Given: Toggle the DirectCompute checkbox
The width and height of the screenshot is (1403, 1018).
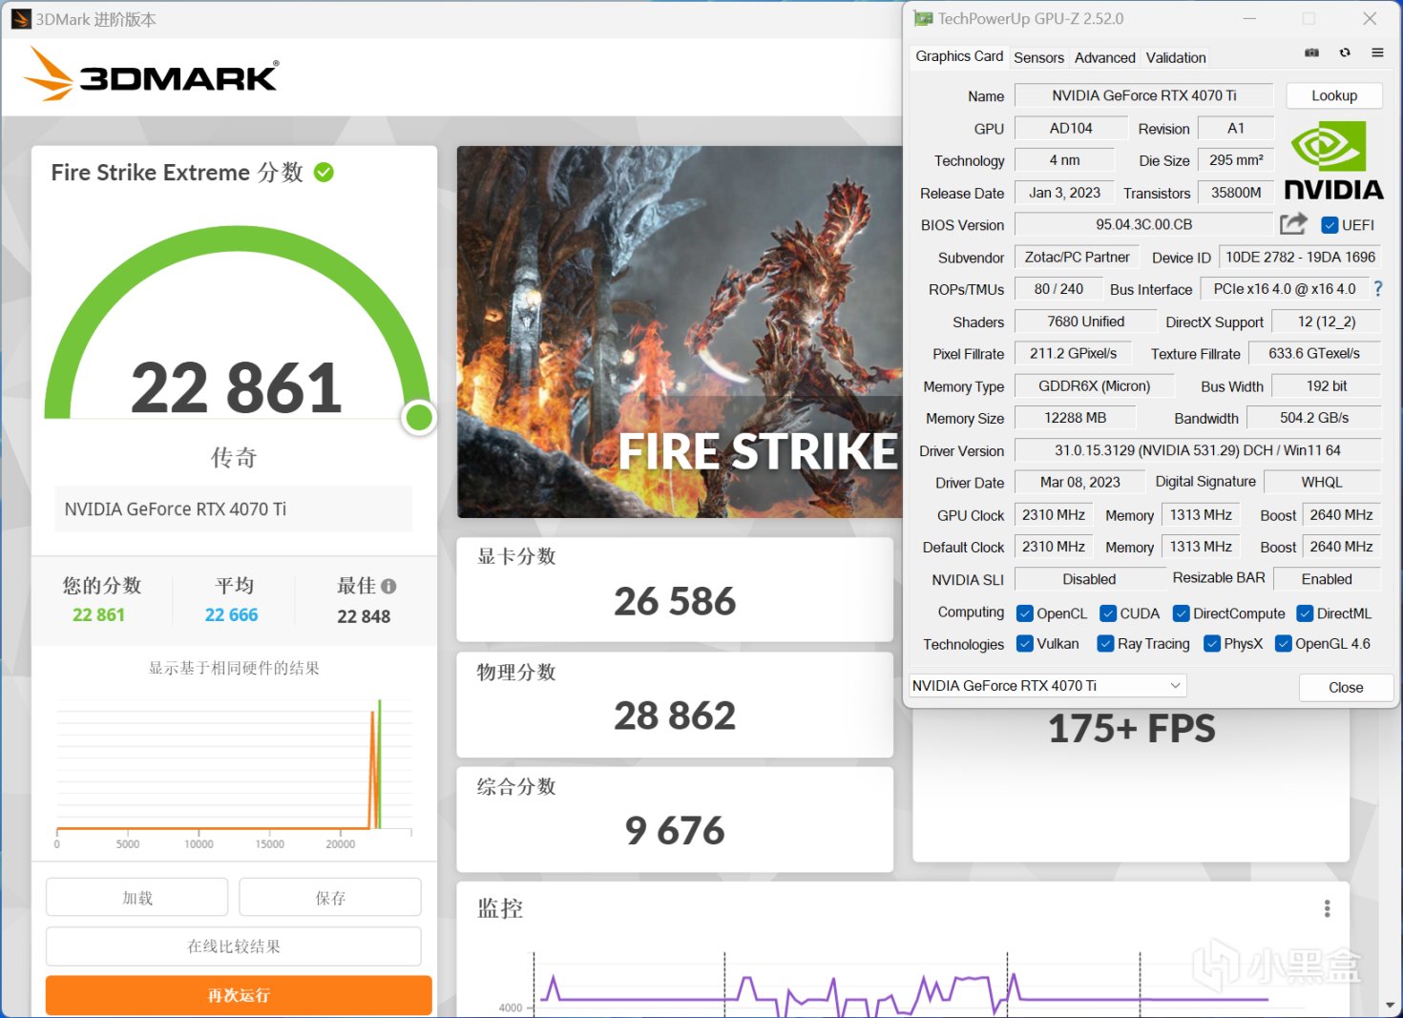Looking at the screenshot, I should [x=1182, y=613].
